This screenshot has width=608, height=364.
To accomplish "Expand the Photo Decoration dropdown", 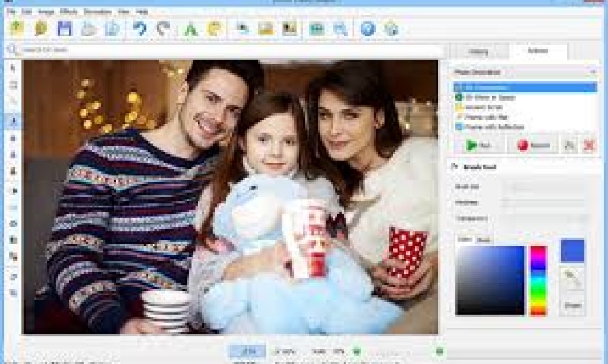I will [x=525, y=72].
